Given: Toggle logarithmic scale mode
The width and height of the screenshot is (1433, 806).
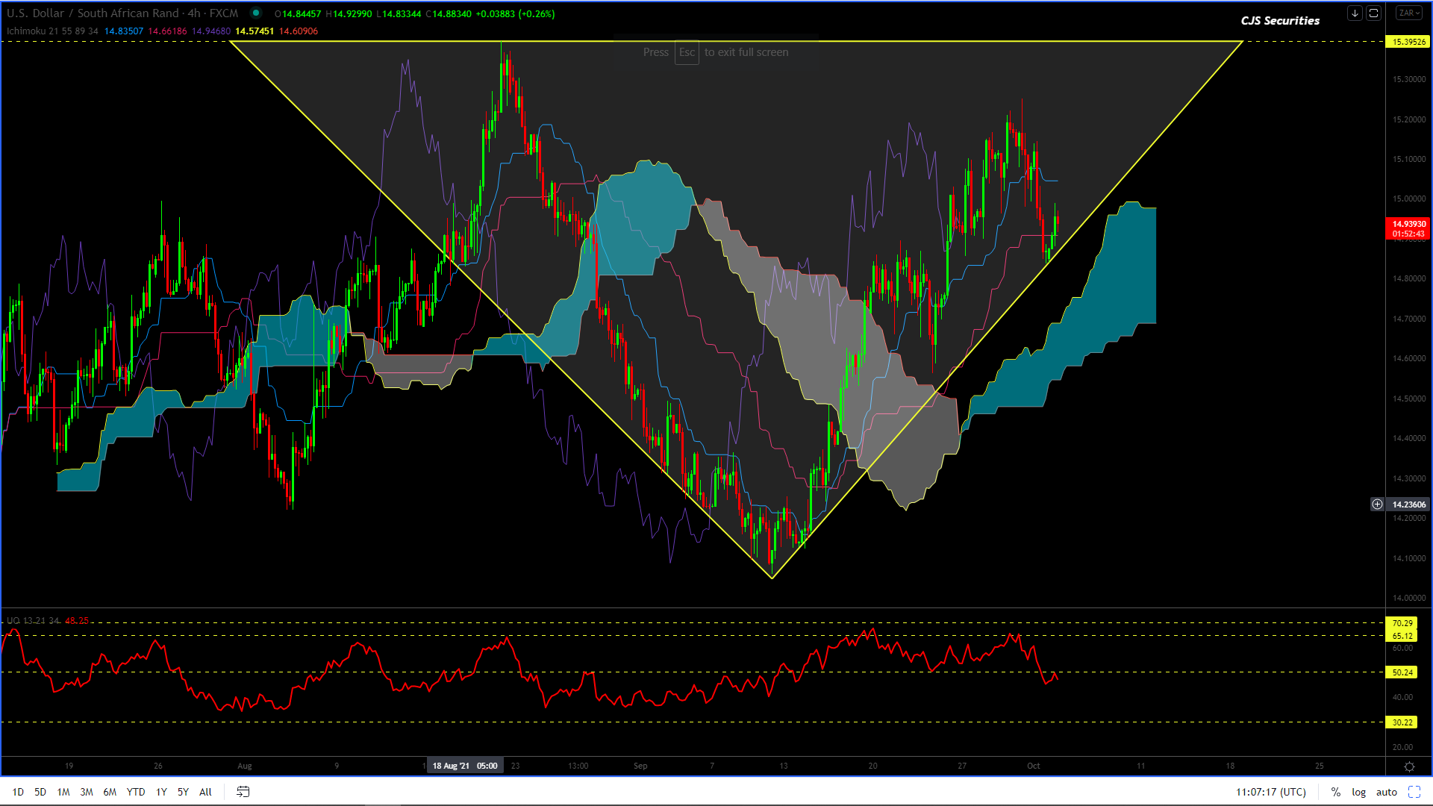Looking at the screenshot, I should coord(1358,792).
